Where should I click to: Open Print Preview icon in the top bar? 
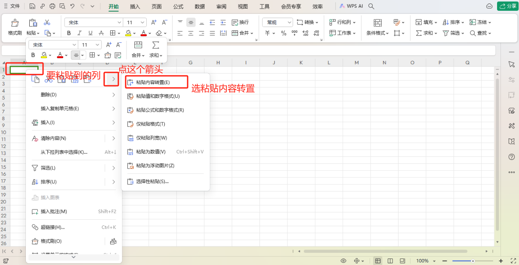pos(62,6)
